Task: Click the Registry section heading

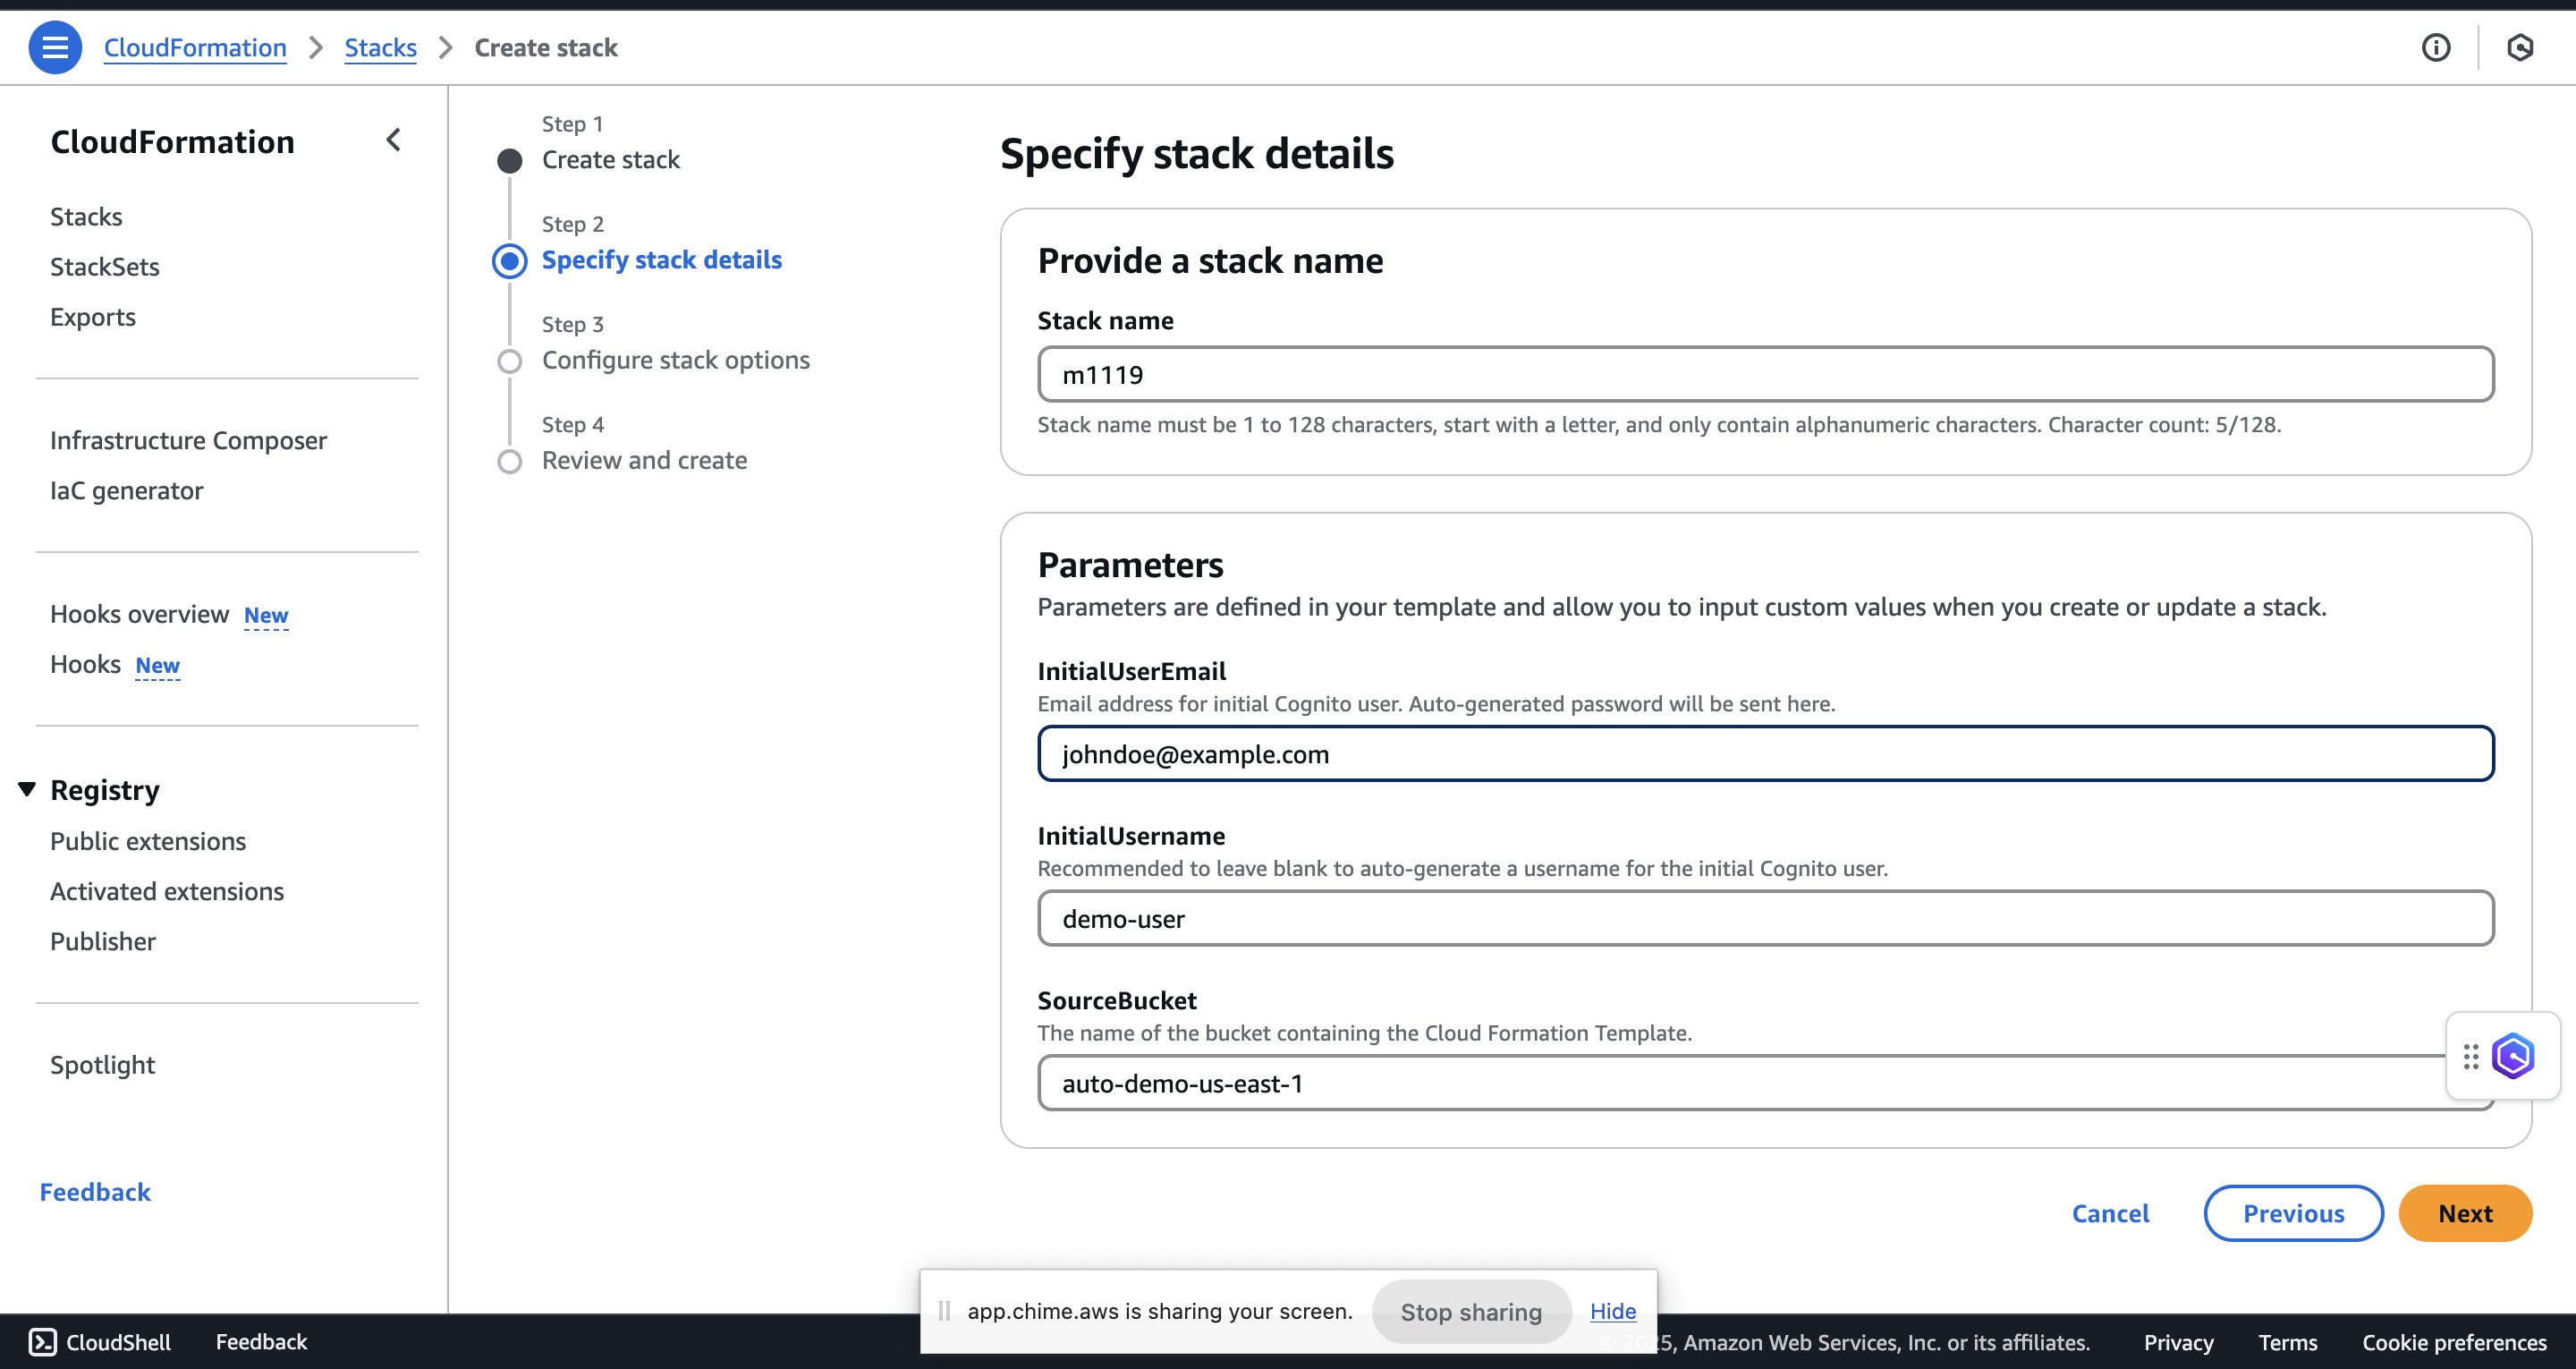Action: [x=105, y=789]
